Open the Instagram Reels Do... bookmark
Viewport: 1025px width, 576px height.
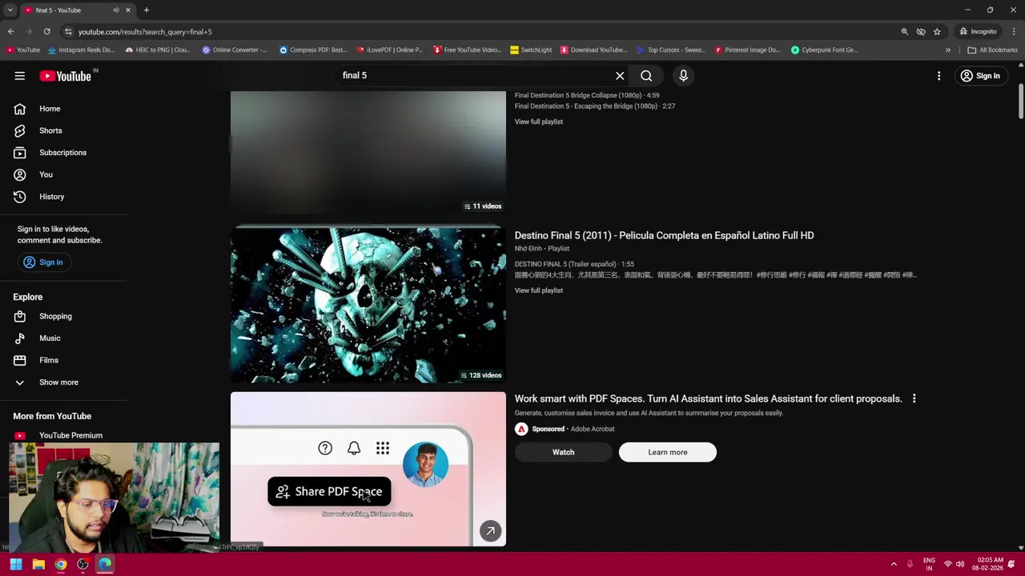[x=82, y=50]
